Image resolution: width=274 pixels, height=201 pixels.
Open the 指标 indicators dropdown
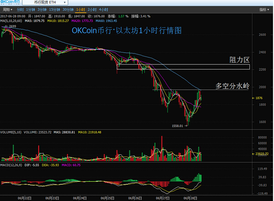click(x=265, y=9)
